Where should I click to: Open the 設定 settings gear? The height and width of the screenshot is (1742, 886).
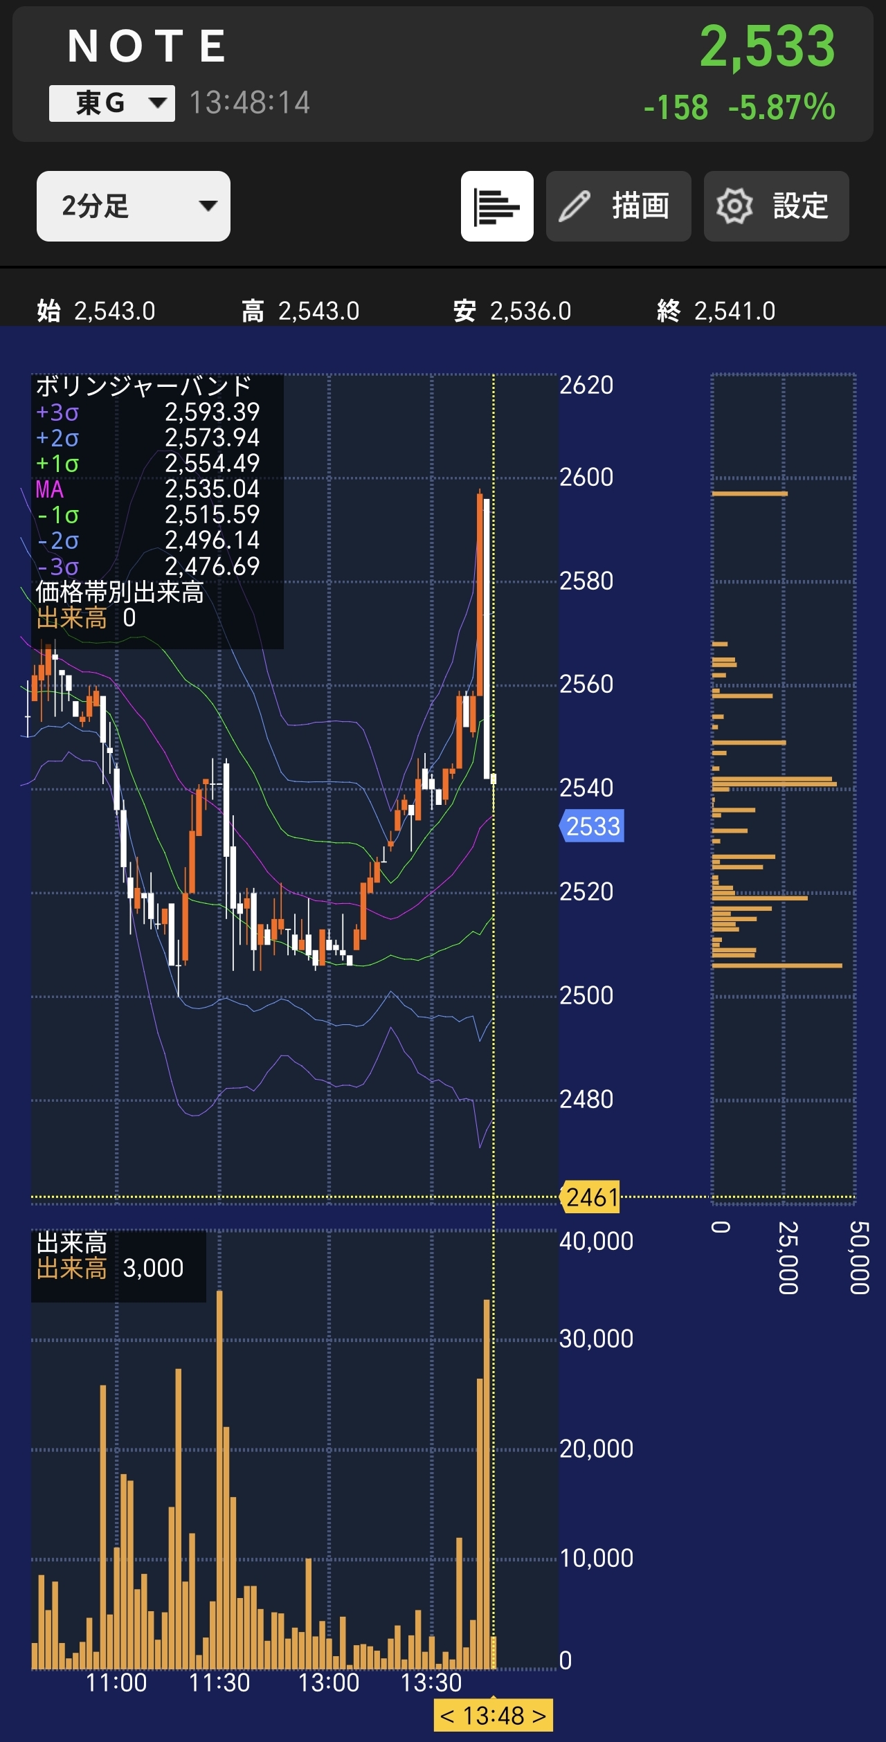click(776, 206)
